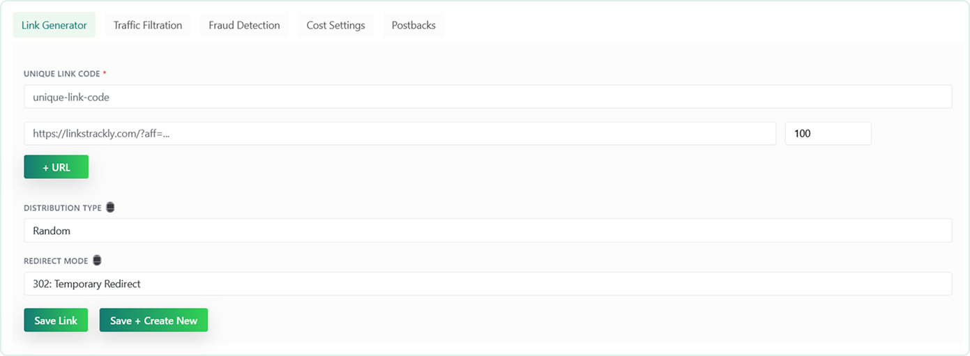Focus the unique-link-code input field

[487, 98]
